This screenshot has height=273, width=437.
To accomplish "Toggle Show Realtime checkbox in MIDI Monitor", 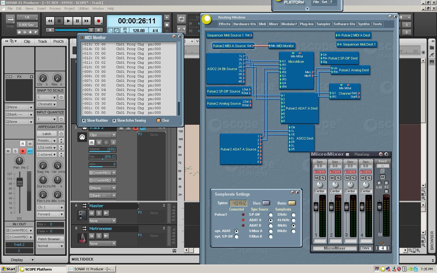I will point(84,120).
